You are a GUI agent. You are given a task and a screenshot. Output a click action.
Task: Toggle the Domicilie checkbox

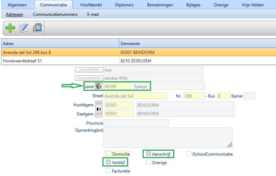click(x=109, y=154)
